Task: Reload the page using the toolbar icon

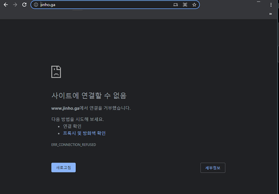Action: pyautogui.click(x=24, y=5)
